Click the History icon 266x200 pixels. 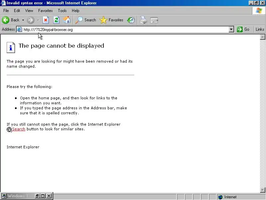131,20
